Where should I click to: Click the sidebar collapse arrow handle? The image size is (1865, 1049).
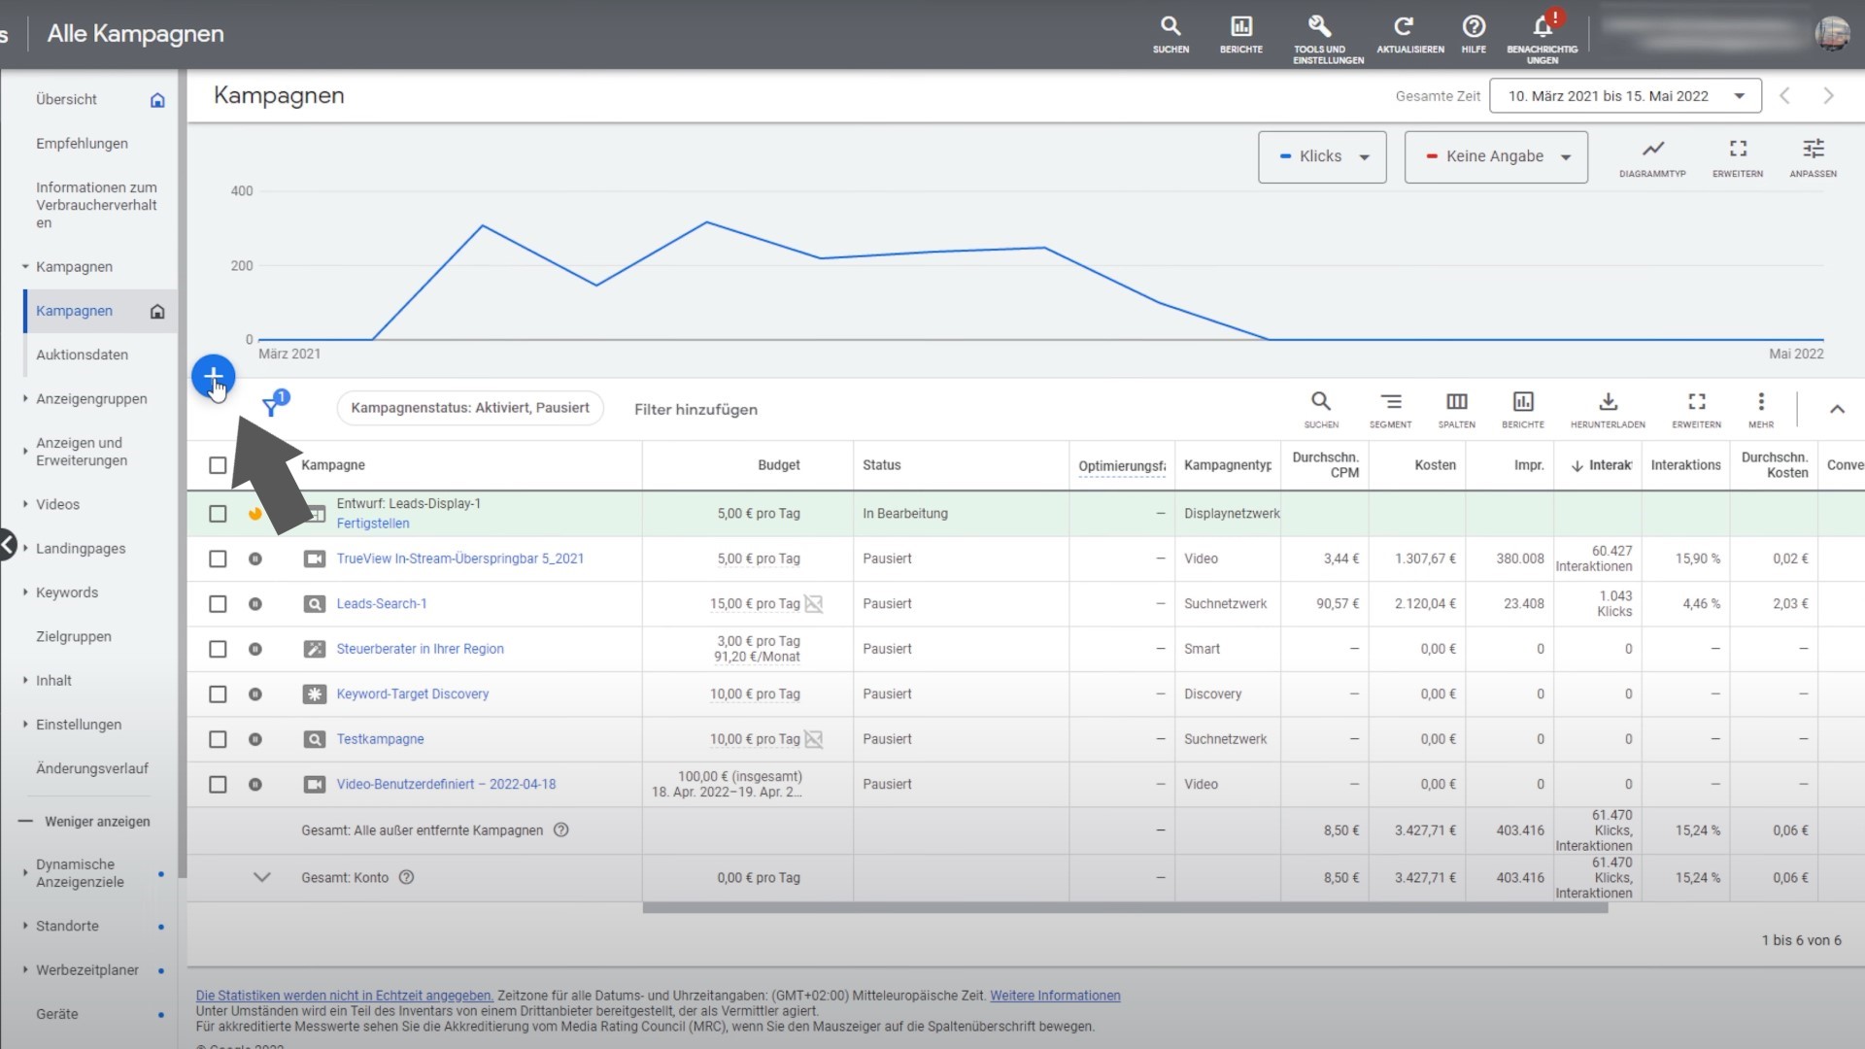pos(7,545)
